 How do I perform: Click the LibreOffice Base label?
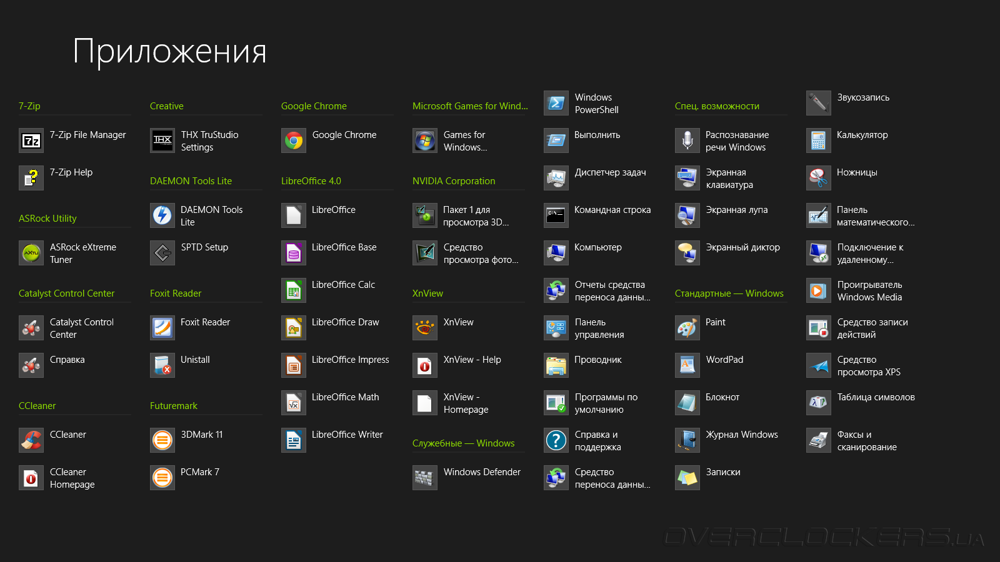point(344,247)
